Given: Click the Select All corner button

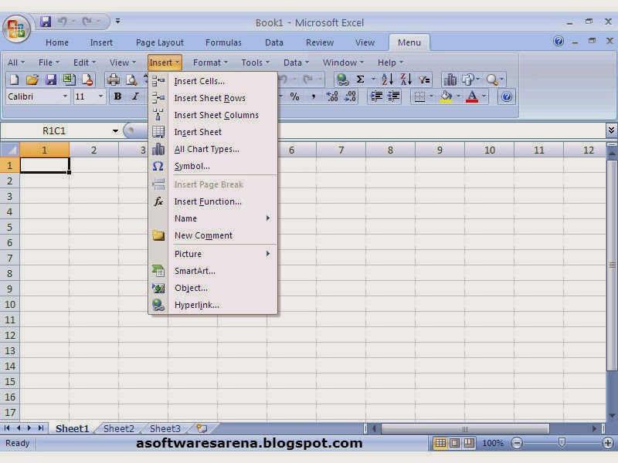Looking at the screenshot, I should [x=10, y=150].
